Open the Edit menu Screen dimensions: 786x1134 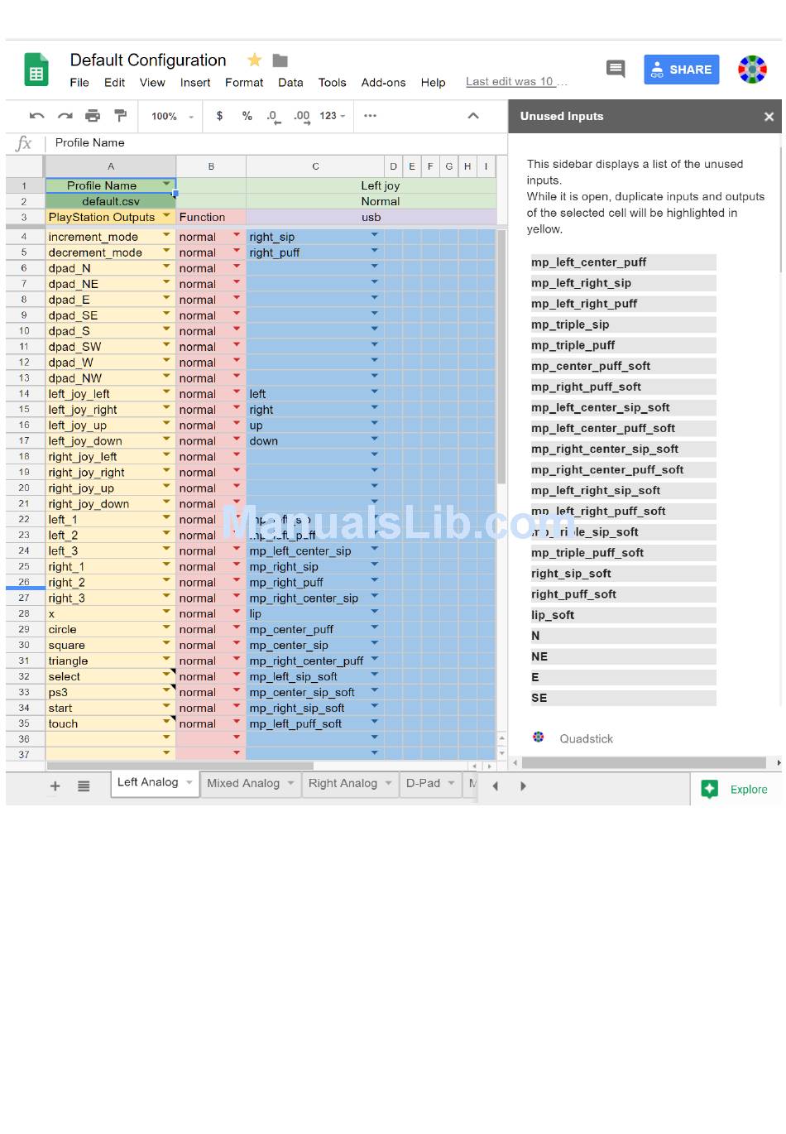tap(114, 83)
